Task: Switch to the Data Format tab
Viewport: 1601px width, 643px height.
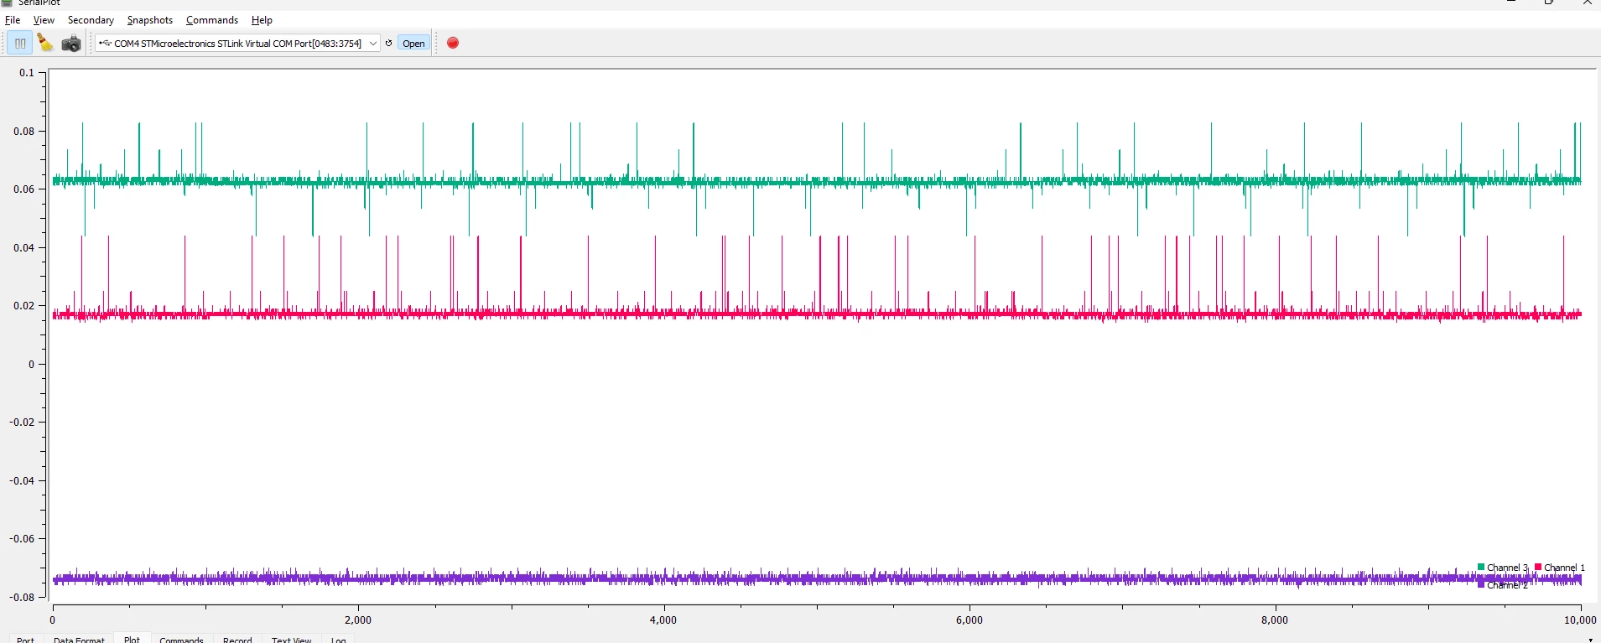Action: (x=79, y=640)
